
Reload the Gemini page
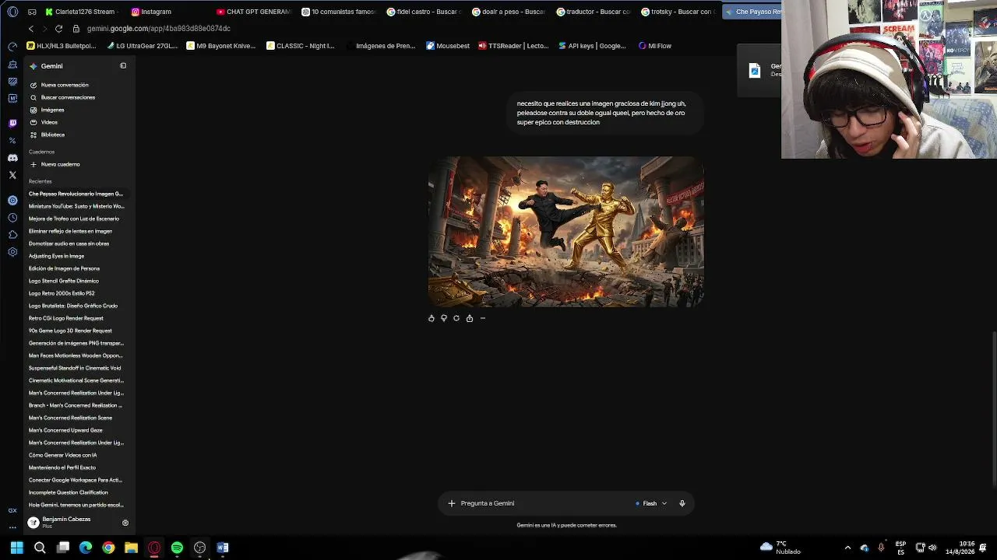pyautogui.click(x=58, y=29)
